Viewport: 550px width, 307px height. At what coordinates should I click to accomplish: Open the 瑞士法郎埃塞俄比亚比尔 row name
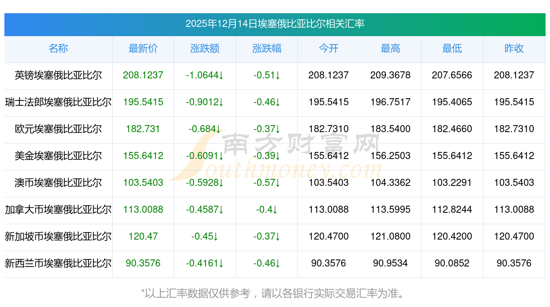click(58, 102)
